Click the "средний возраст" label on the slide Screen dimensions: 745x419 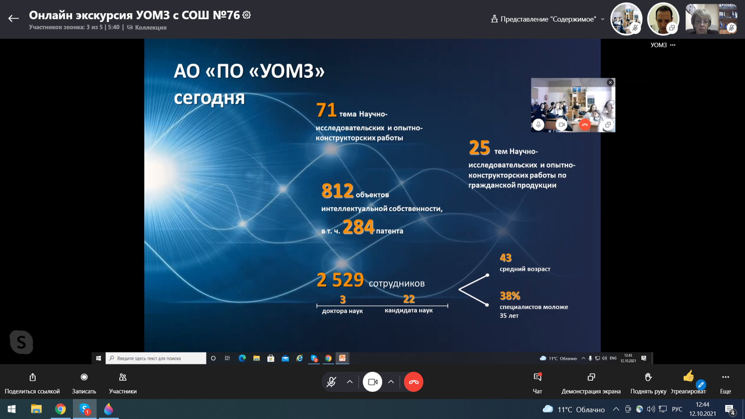(x=525, y=269)
